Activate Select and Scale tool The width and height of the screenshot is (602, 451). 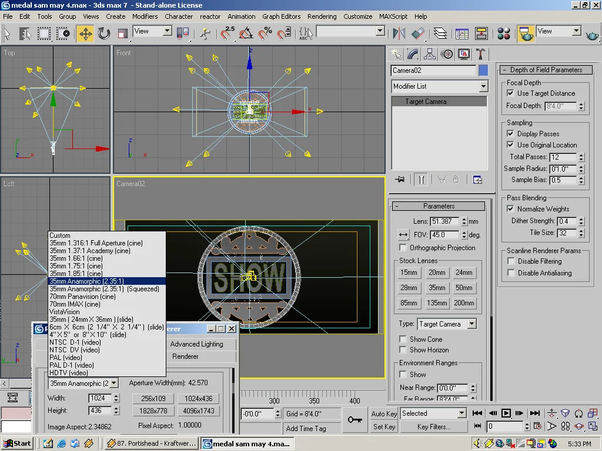pyautogui.click(x=122, y=33)
